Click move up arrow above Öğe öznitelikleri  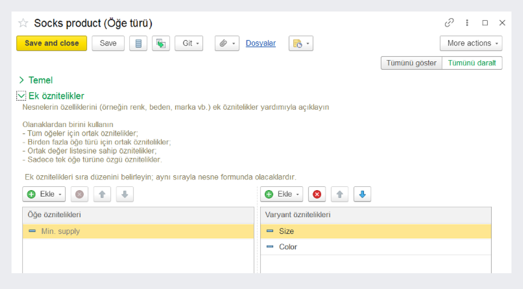(102, 194)
